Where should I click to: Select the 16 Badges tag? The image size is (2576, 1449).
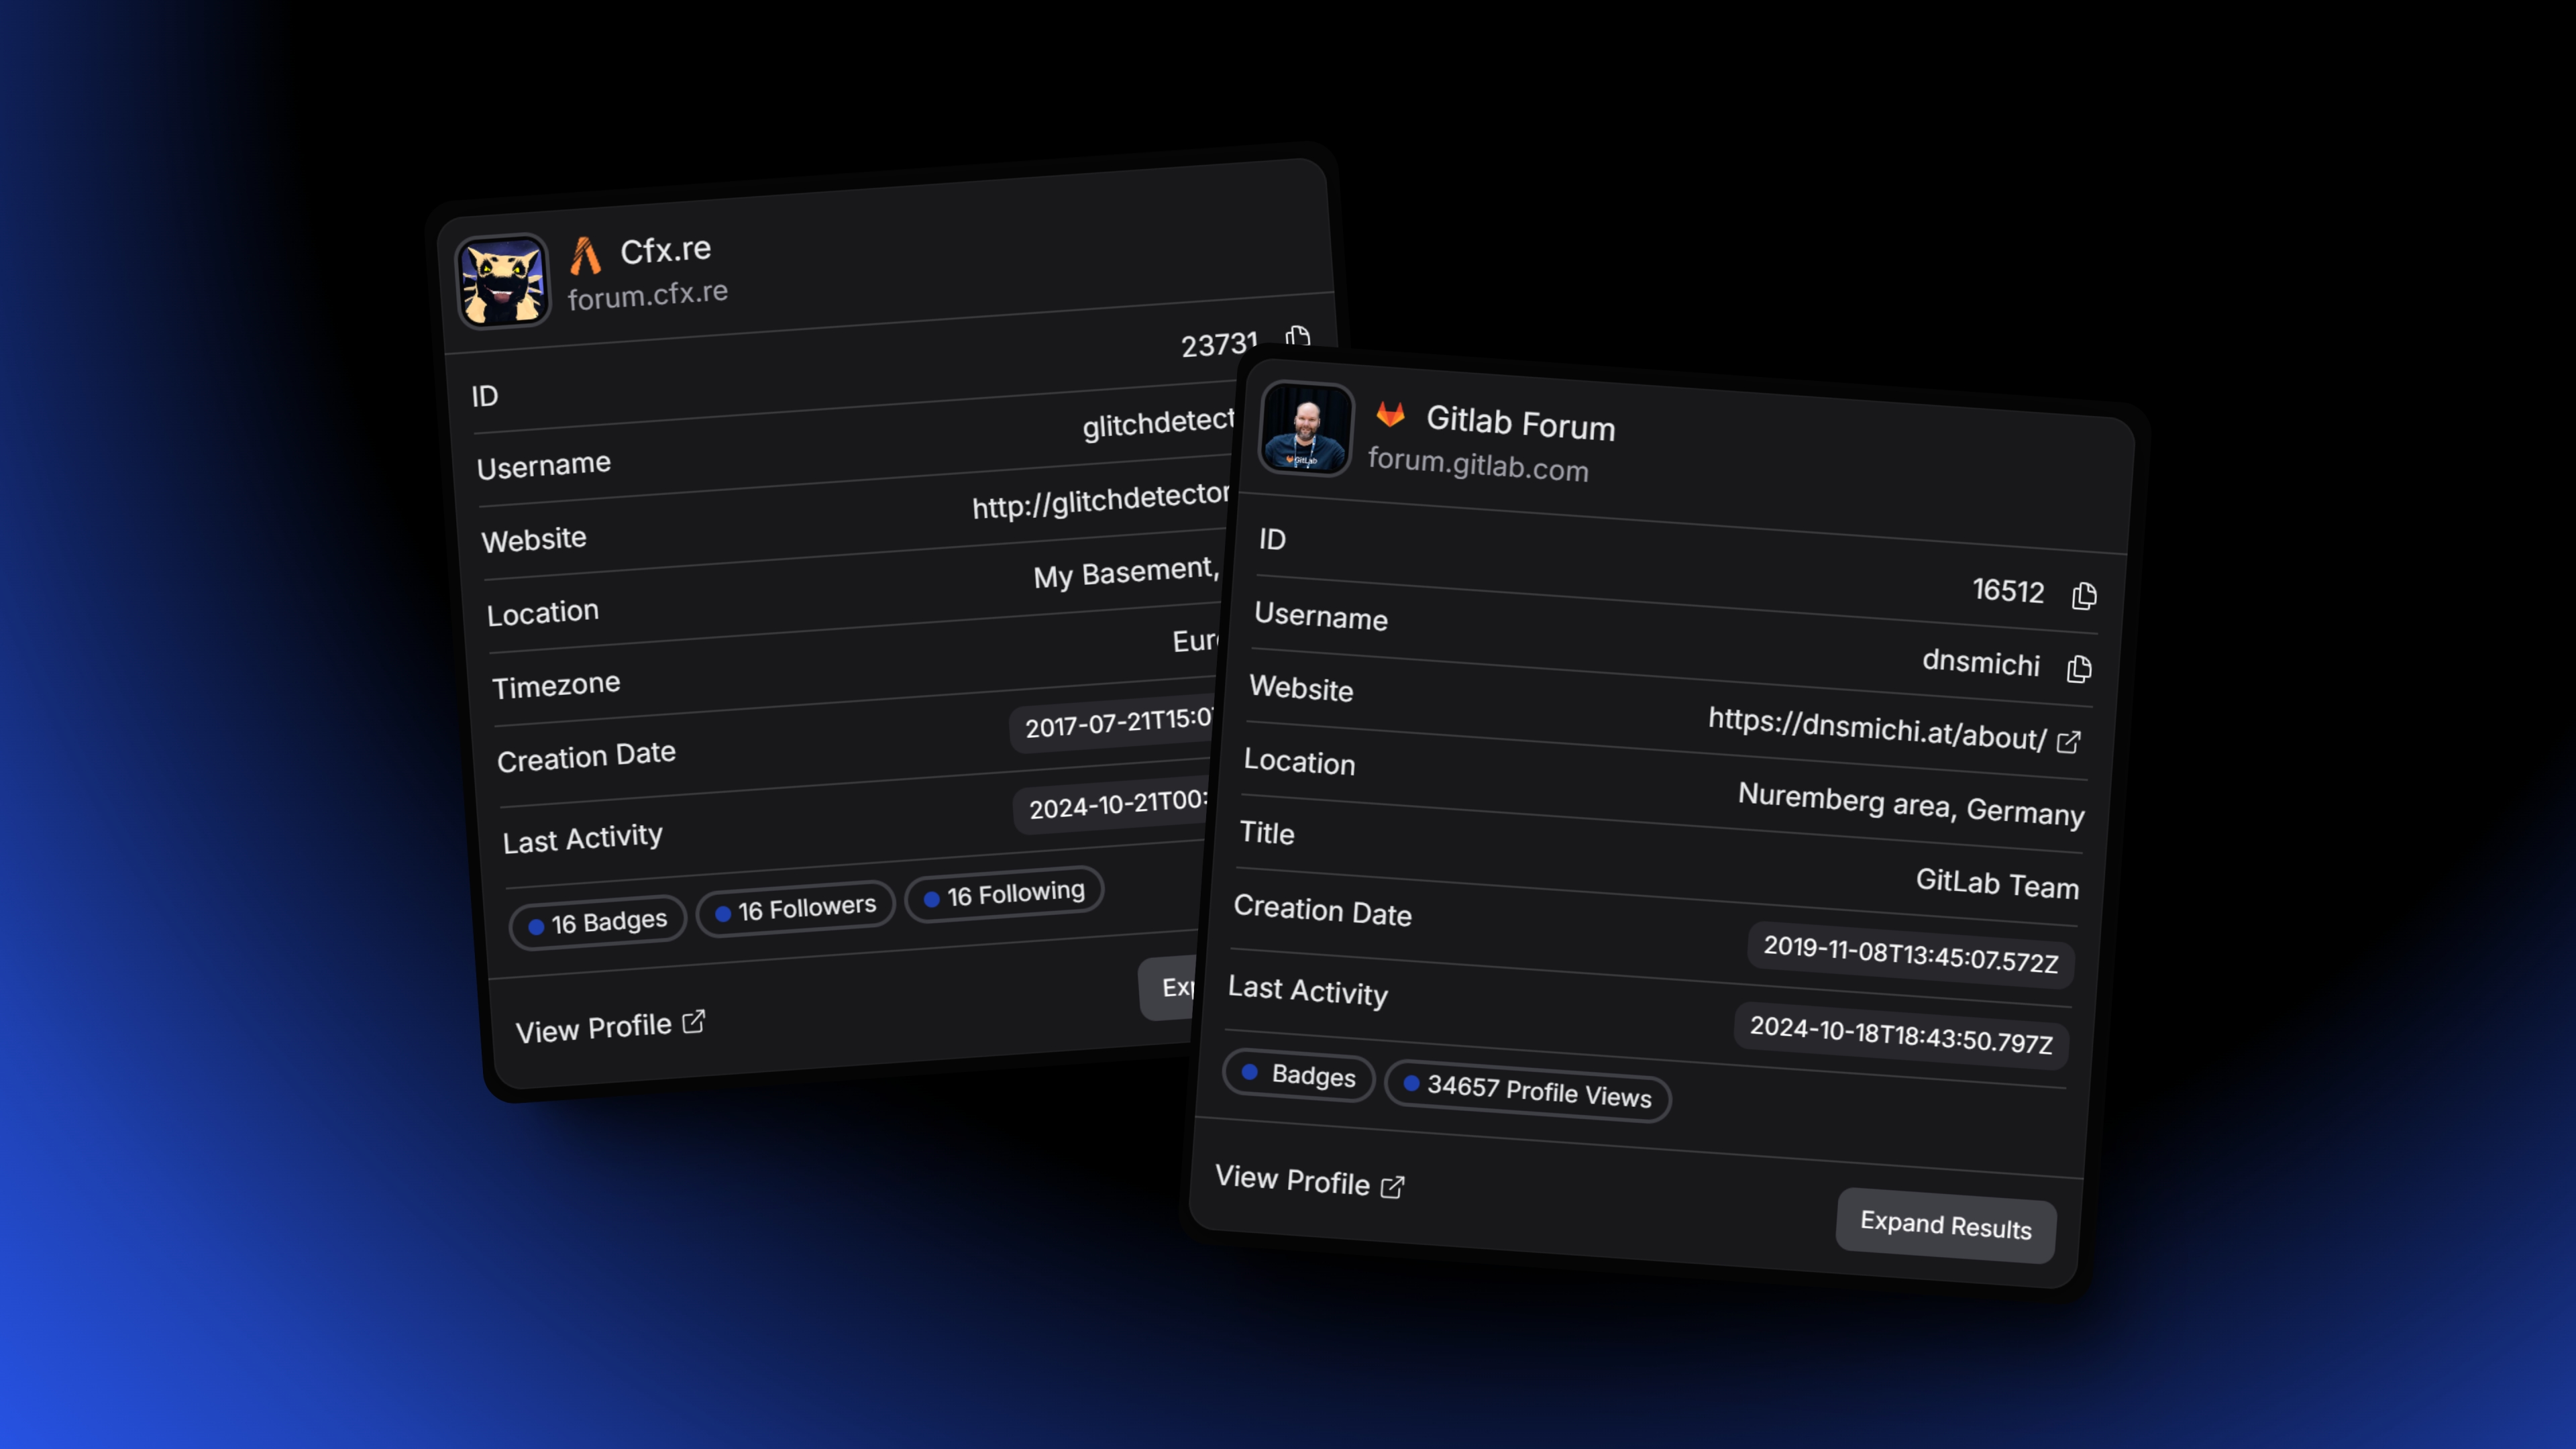pos(598,922)
